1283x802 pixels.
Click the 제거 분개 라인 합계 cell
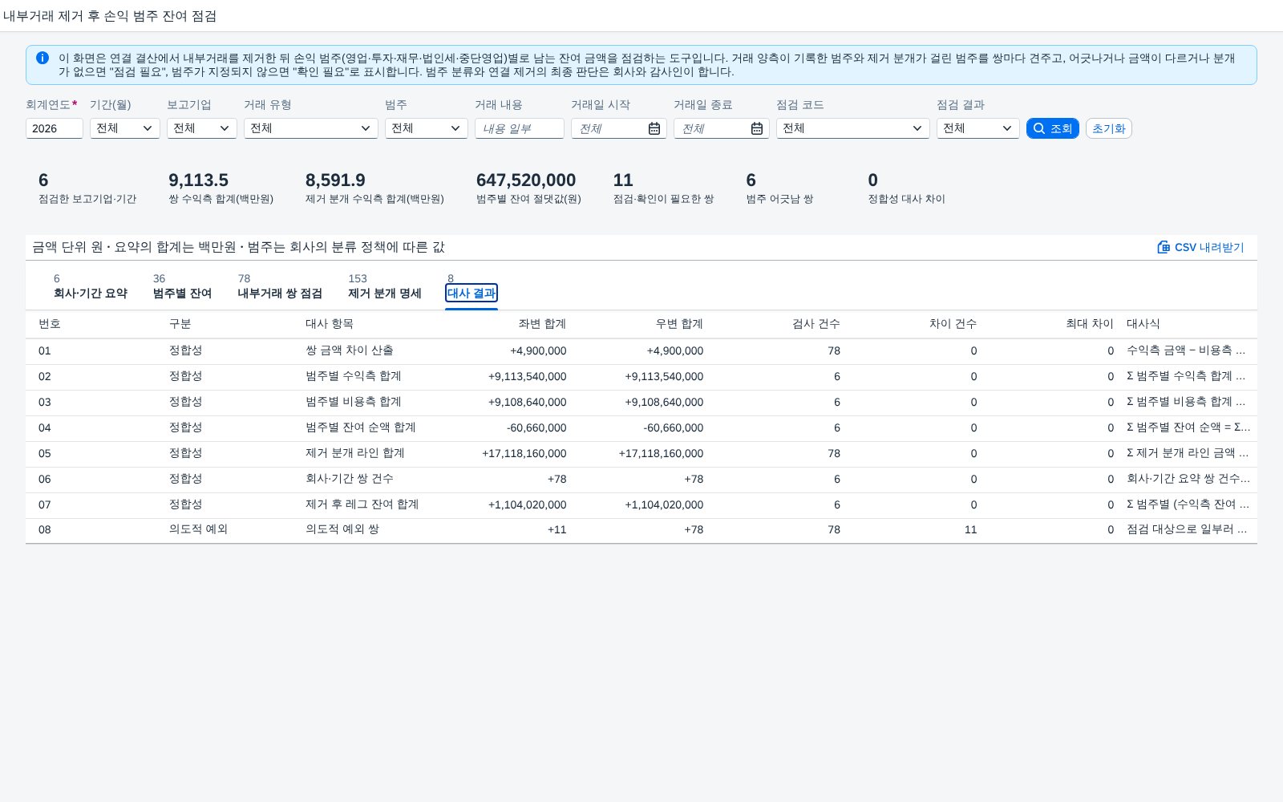pyautogui.click(x=355, y=453)
